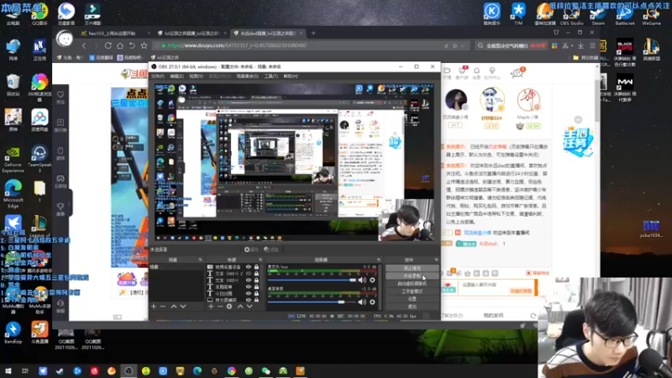Add a new scene with plus button
The width and height of the screenshot is (672, 378).
click(154, 307)
